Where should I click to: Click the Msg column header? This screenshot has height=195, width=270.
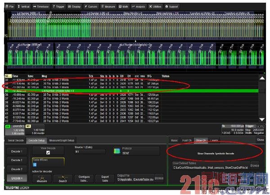pyautogui.click(x=44, y=76)
